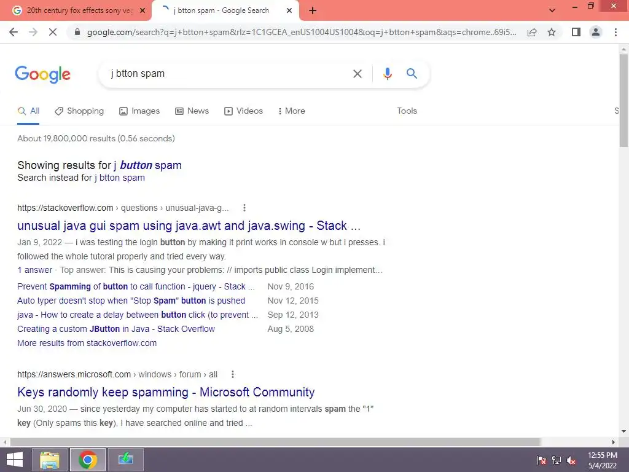This screenshot has width=629, height=472.
Task: Stop page loading with the X button
Action: click(53, 32)
